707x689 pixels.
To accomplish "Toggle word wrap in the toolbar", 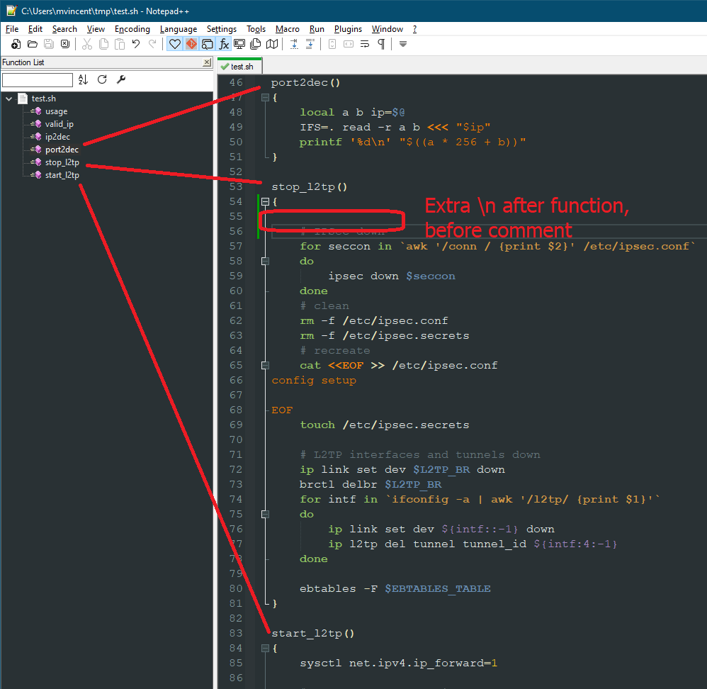I will click(365, 44).
